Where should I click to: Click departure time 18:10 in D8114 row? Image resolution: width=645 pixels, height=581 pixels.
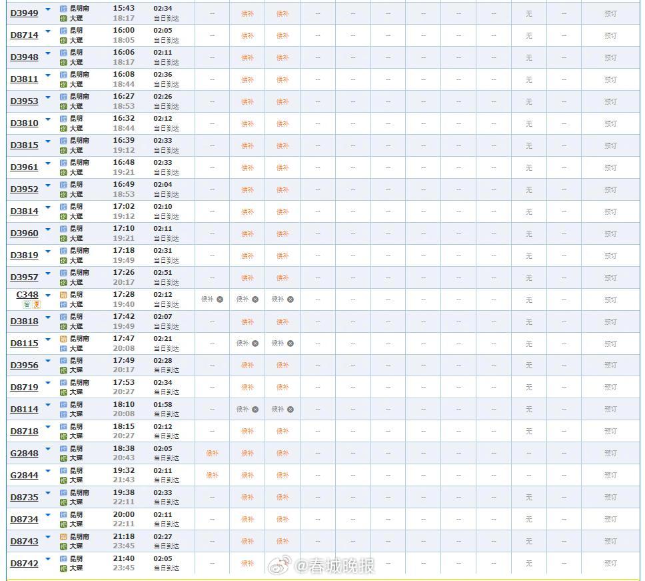(124, 404)
